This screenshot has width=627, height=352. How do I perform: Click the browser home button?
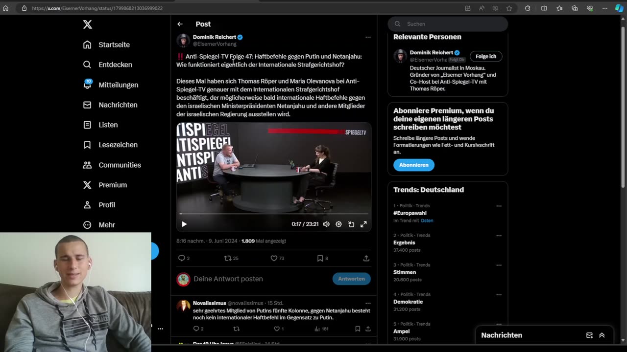(6, 8)
